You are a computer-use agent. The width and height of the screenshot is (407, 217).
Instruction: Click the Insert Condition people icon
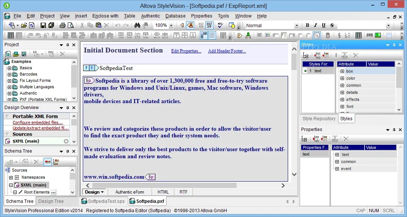tap(248, 35)
